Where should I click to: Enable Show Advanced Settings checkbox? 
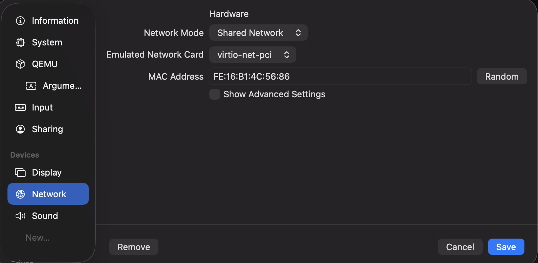tap(215, 94)
